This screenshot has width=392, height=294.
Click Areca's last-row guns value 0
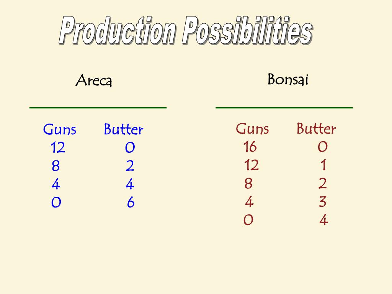point(56,202)
